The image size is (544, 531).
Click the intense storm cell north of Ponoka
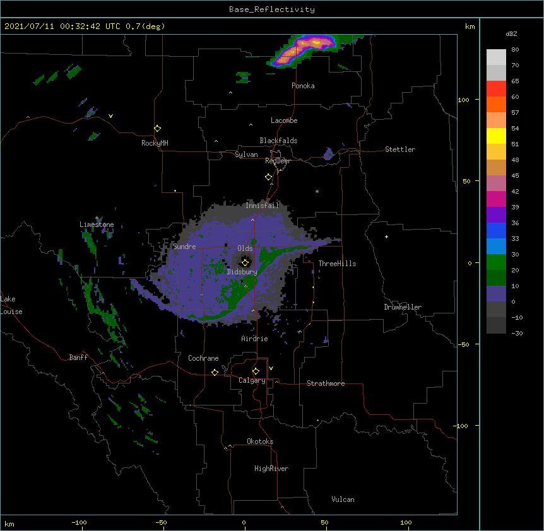[303, 50]
